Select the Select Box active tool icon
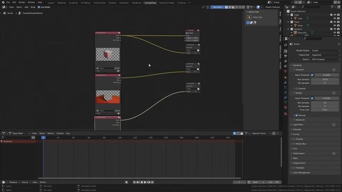 click(250, 17)
